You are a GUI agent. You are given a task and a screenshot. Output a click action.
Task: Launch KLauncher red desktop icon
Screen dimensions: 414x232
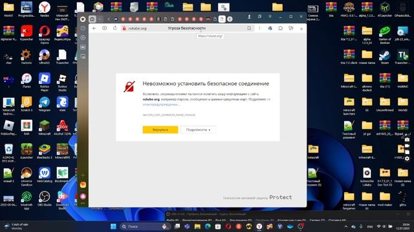[27, 33]
